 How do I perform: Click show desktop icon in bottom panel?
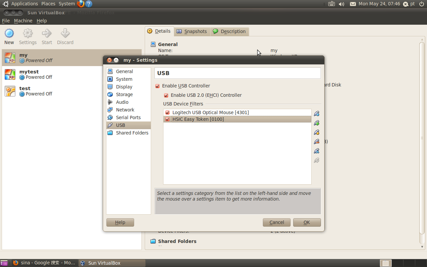tap(4, 263)
